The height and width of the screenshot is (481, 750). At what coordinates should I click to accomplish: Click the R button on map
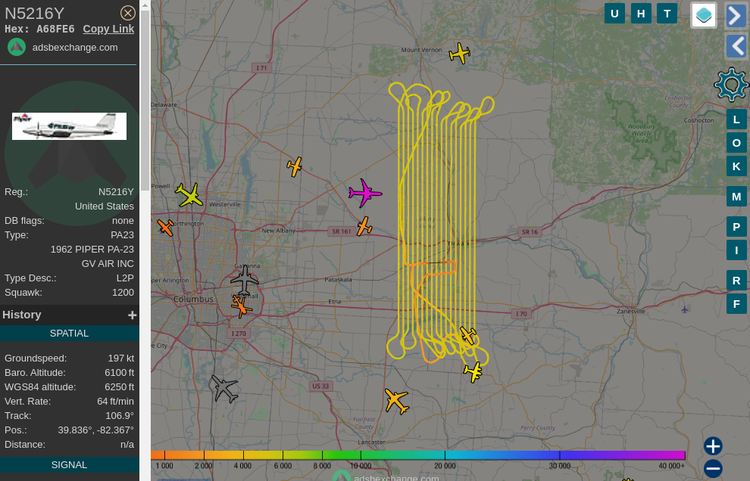tap(736, 281)
